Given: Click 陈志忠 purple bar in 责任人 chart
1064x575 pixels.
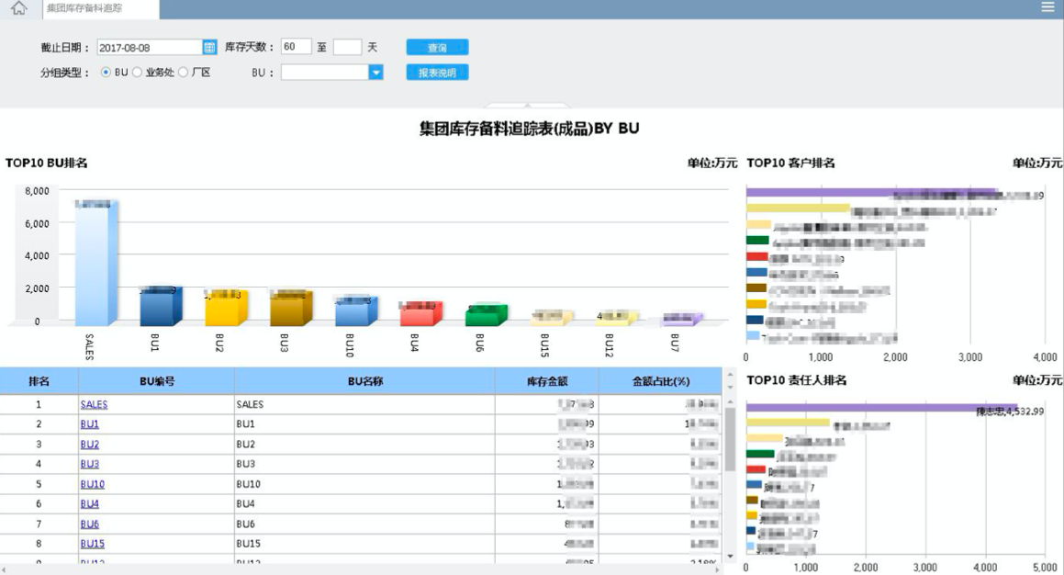Looking at the screenshot, I should (881, 408).
